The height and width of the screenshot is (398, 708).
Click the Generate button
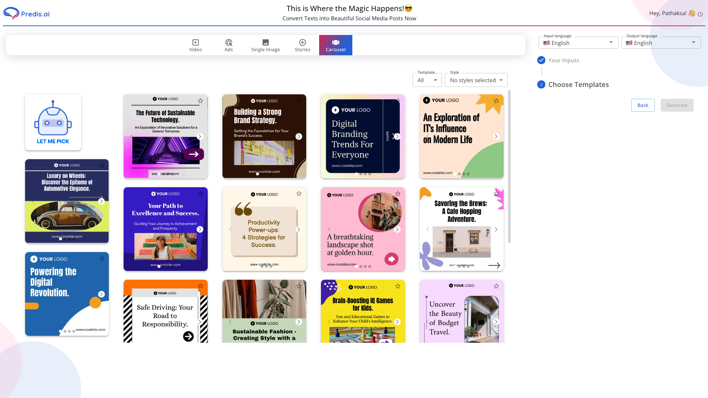[x=677, y=105]
